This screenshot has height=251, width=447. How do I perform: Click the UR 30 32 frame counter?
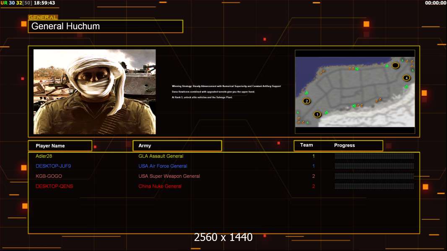point(16,3)
